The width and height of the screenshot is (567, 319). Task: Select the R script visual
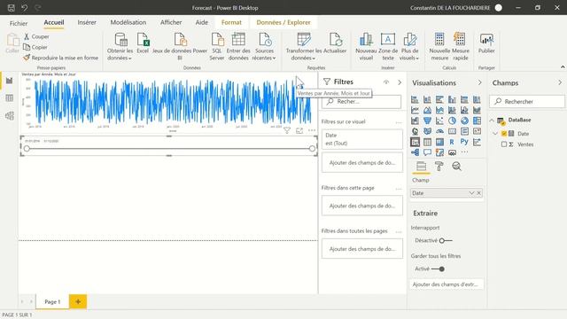[452, 142]
